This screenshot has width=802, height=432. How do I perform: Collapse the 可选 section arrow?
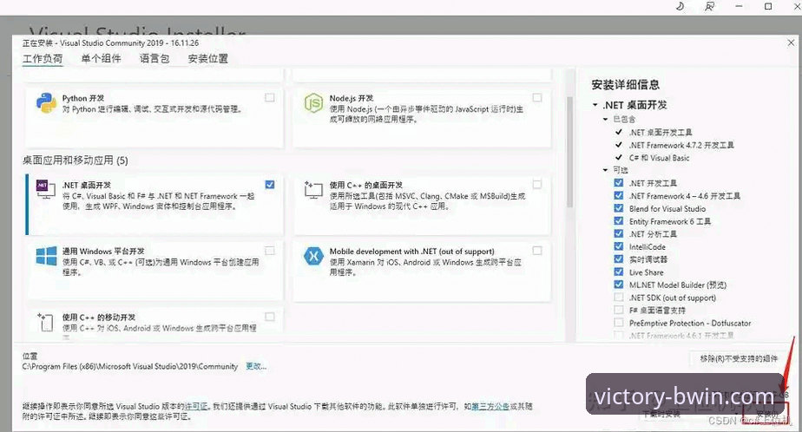pos(605,170)
